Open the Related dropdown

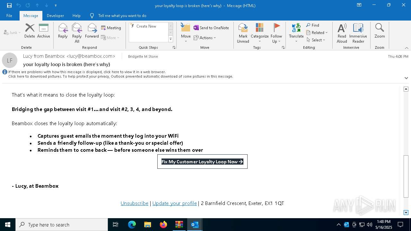pos(317,33)
